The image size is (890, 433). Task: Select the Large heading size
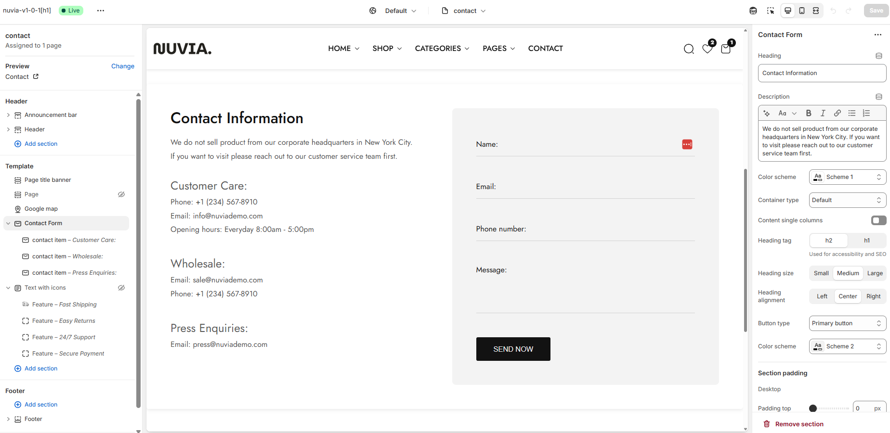(x=875, y=273)
